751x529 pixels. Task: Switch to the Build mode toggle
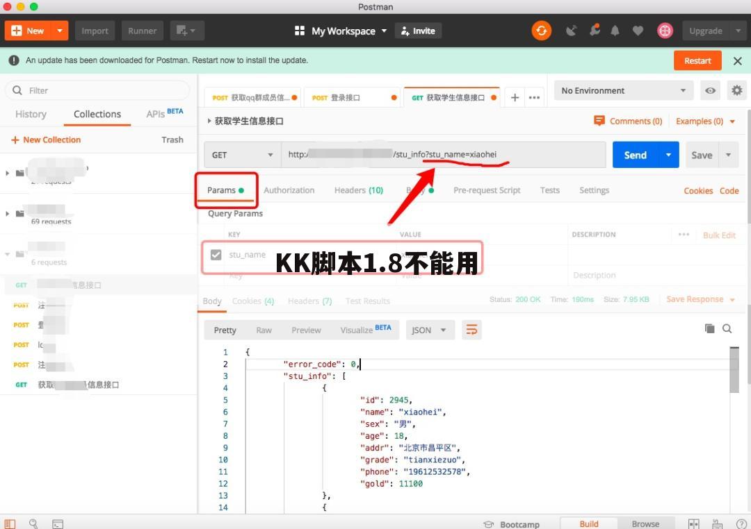coord(589,523)
